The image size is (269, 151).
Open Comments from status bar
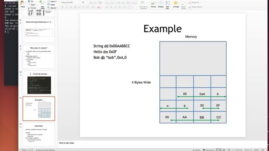coord(208,150)
